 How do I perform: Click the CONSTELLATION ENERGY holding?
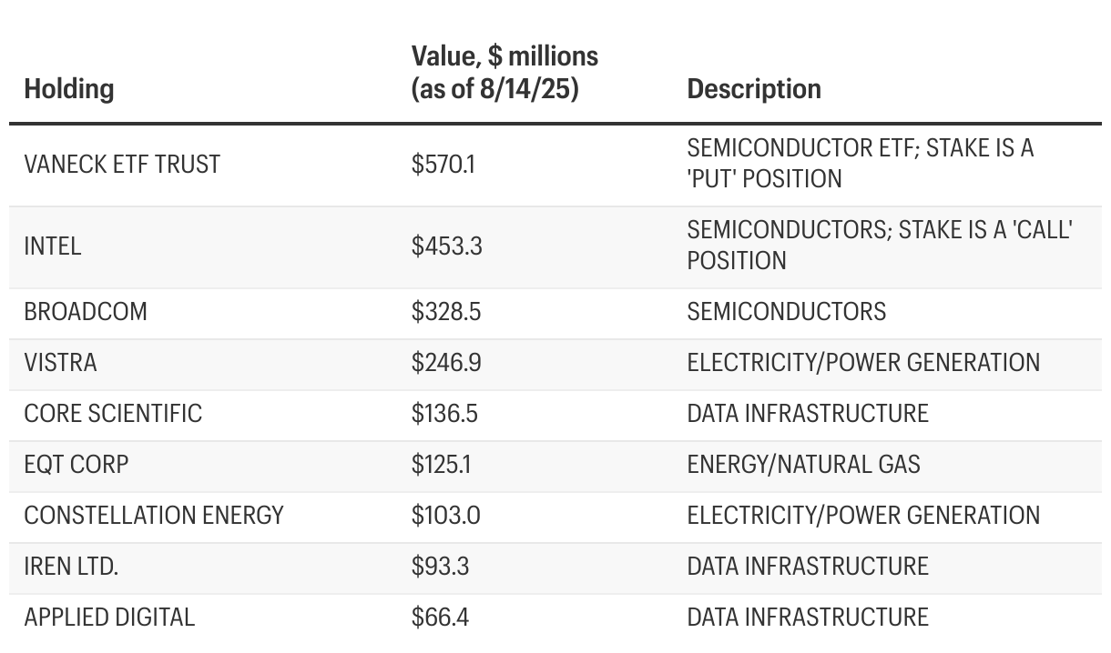(154, 516)
